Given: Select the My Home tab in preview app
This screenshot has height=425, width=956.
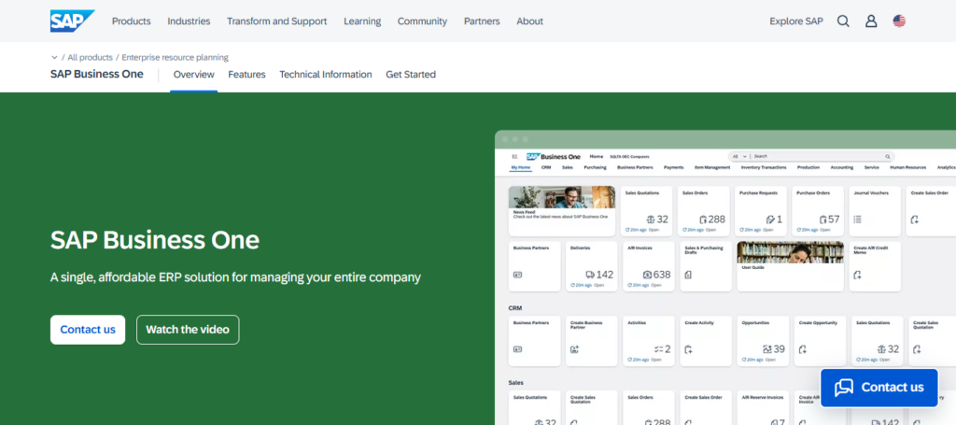Looking at the screenshot, I should pyautogui.click(x=521, y=167).
